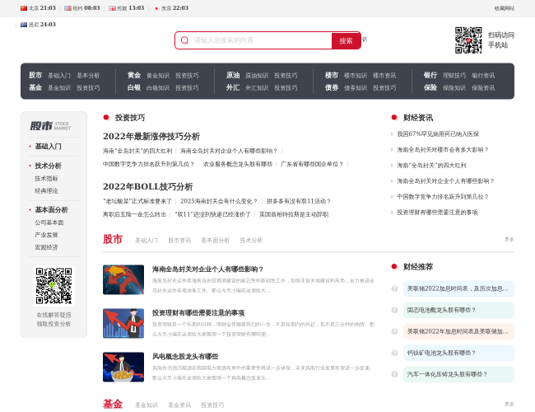Select 公司基本面 in left sidebar
Image resolution: width=535 pixels, height=412 pixels.
49,222
